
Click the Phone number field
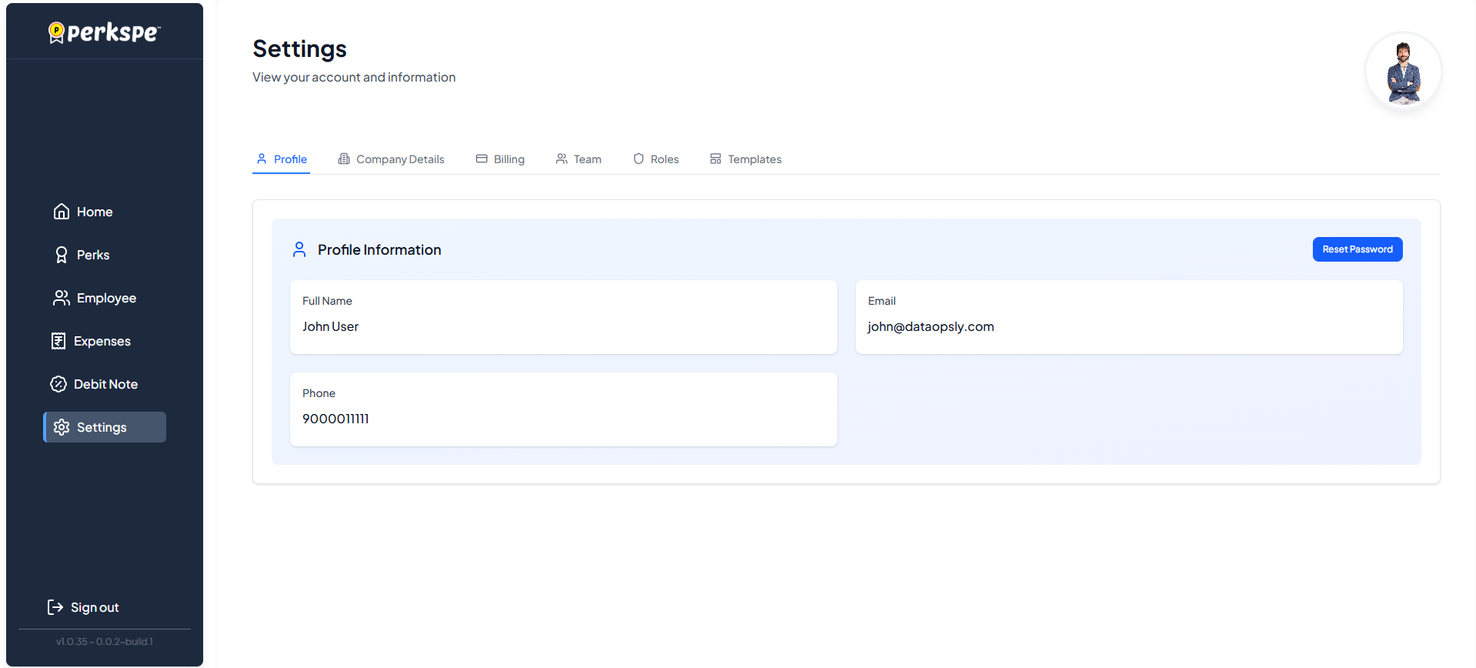tap(563, 409)
